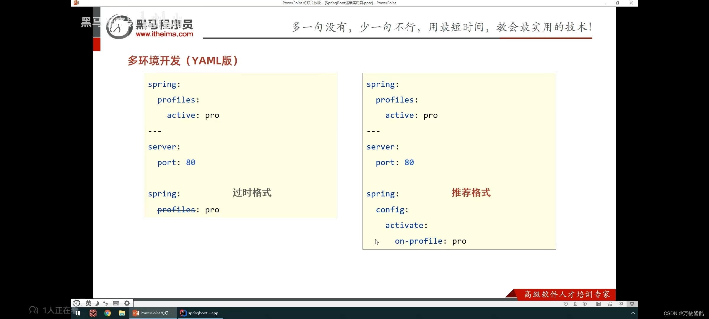
Task: Click active: pro in left code box
Action: [193, 115]
